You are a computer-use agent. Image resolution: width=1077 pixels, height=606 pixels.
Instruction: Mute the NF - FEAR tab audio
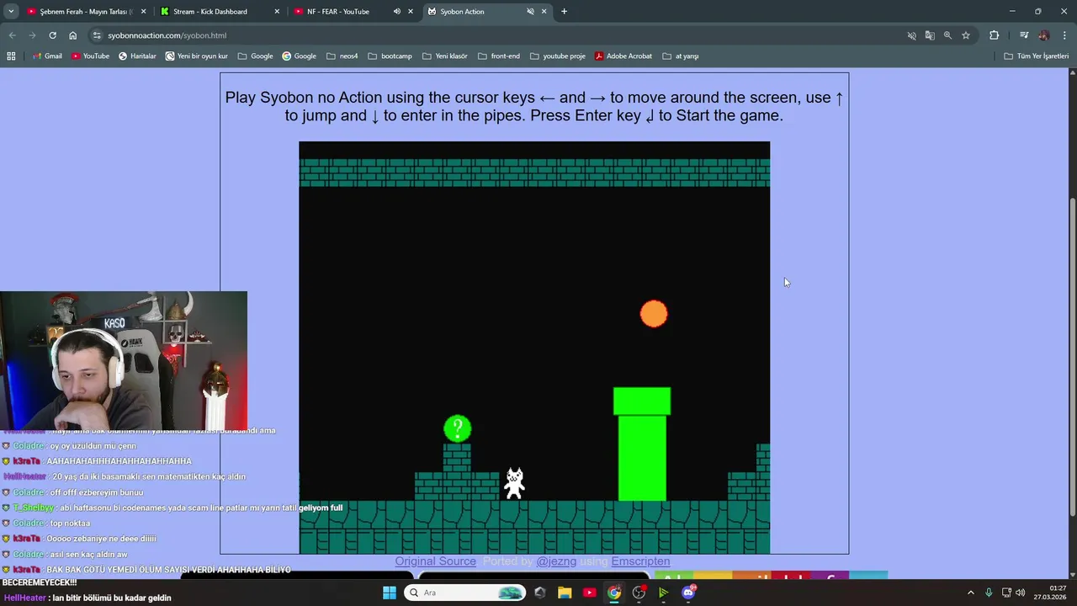pyautogui.click(x=396, y=12)
